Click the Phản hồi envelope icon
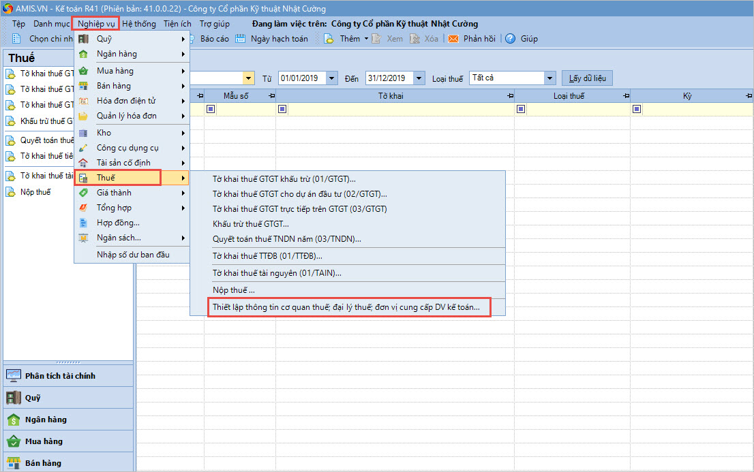754x472 pixels. point(453,39)
